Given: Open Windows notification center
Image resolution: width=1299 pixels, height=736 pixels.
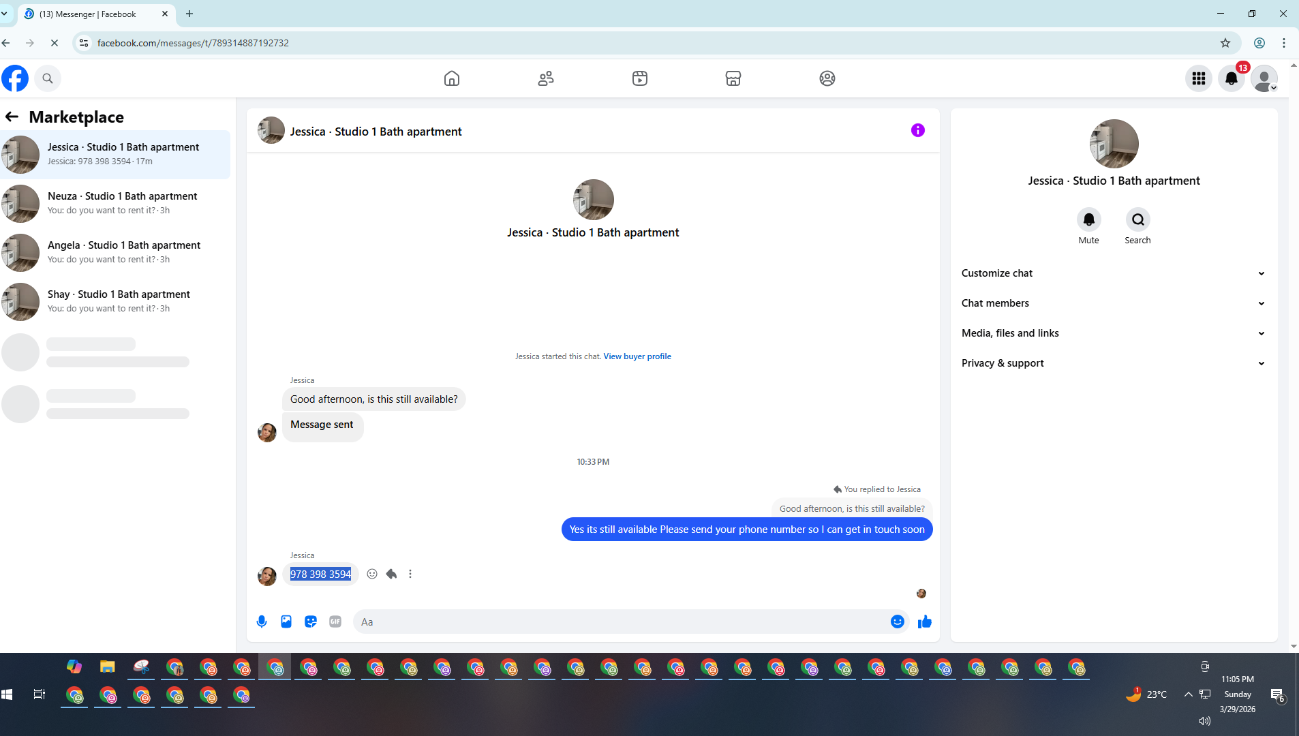Looking at the screenshot, I should [x=1278, y=695].
